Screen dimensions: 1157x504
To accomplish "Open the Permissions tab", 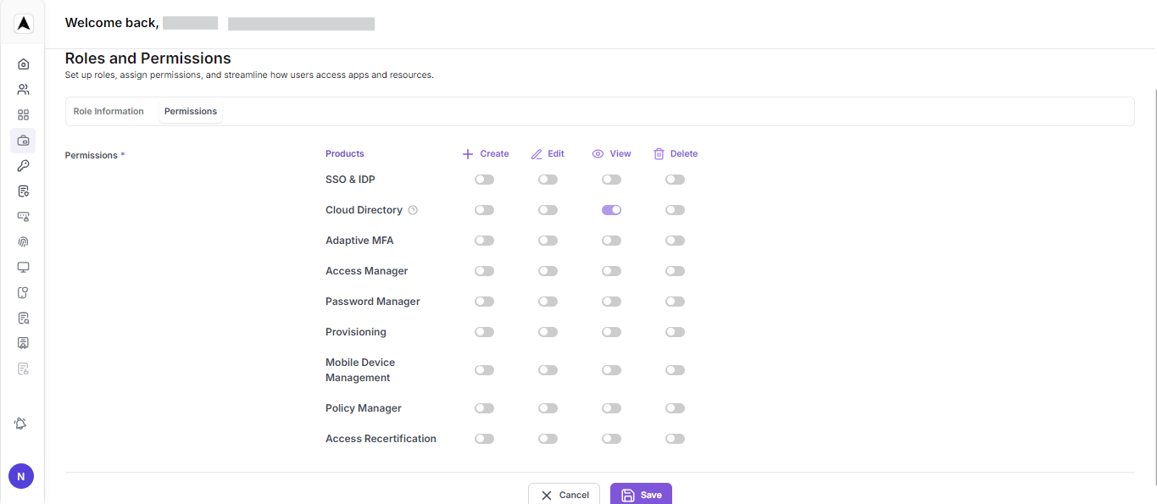I will 190,111.
